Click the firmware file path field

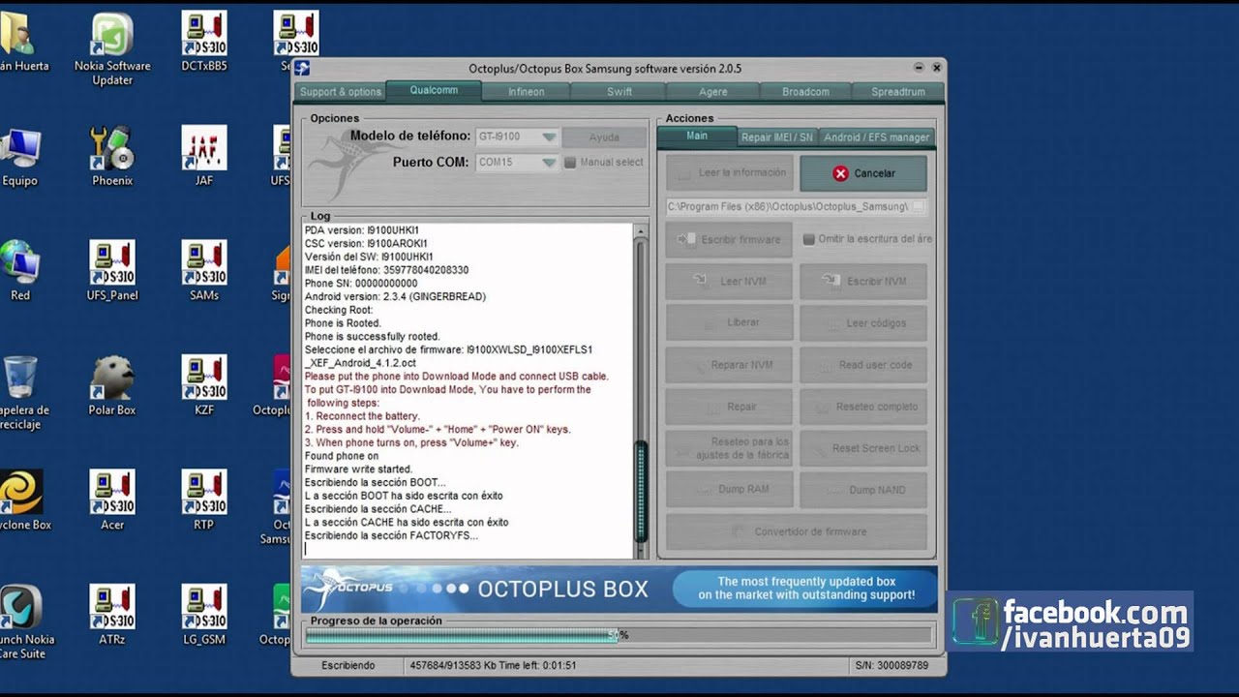click(788, 206)
